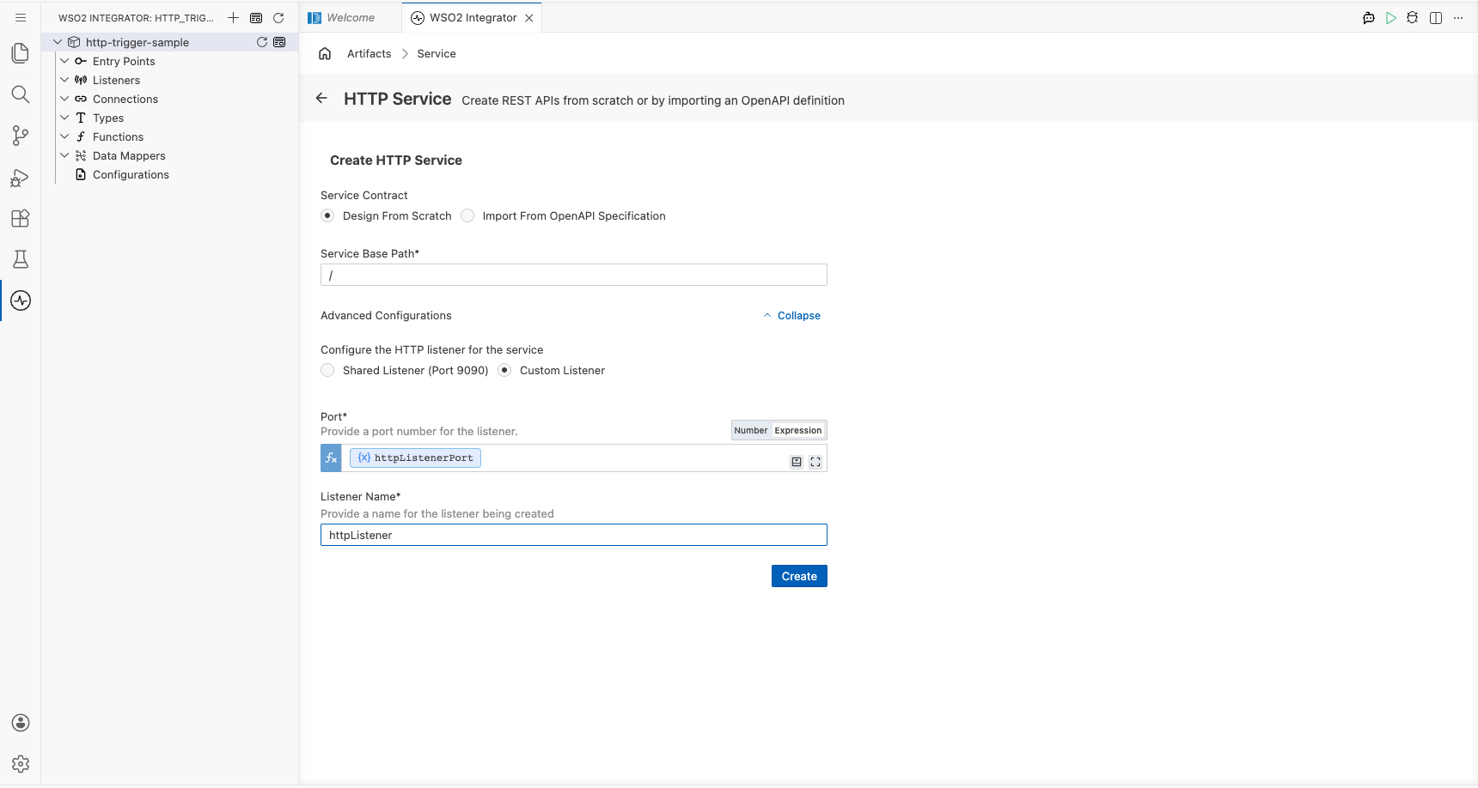This screenshot has width=1478, height=788.
Task: Open the Search view
Action: pyautogui.click(x=21, y=94)
